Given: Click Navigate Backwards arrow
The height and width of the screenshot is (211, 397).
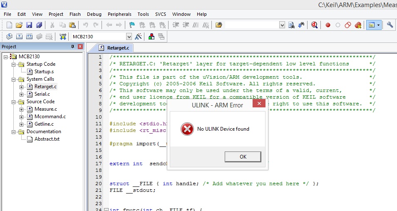Looking at the screenshot, I should pyautogui.click(x=109, y=25).
